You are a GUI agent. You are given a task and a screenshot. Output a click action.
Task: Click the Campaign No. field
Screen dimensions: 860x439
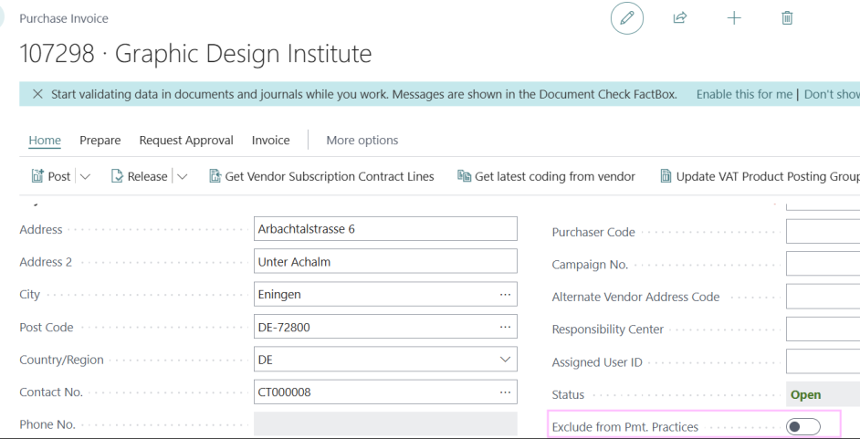pyautogui.click(x=823, y=264)
